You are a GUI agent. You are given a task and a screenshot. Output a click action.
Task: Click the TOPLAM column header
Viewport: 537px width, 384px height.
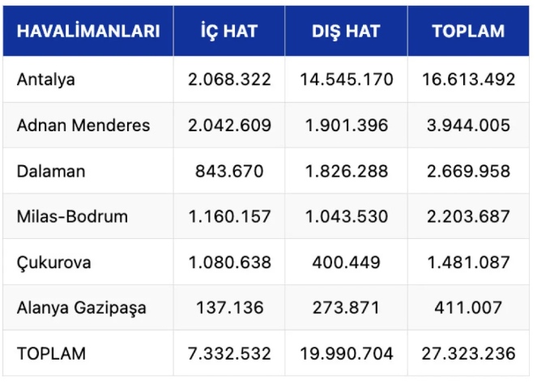point(468,32)
